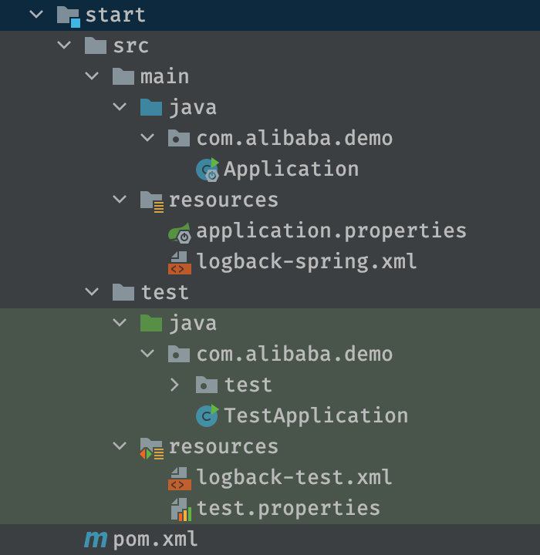Collapse the start module node
This screenshot has width=540, height=555.
pyautogui.click(x=36, y=15)
